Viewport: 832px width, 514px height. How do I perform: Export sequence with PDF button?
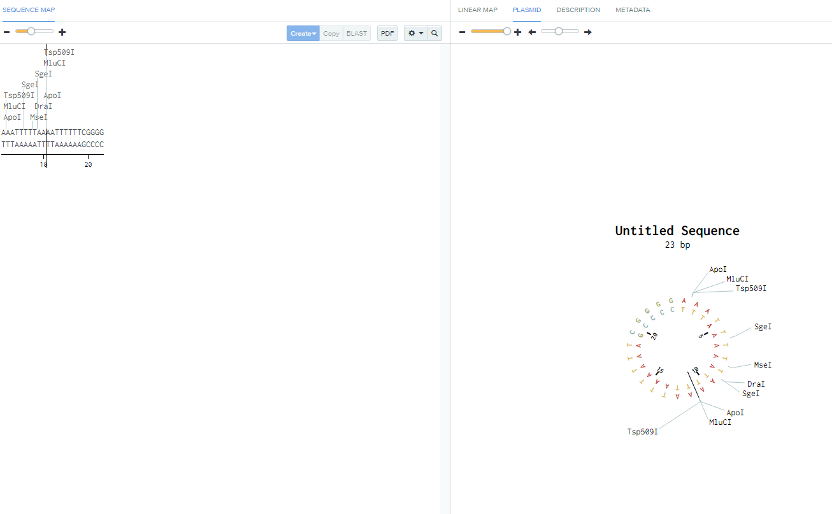click(387, 33)
